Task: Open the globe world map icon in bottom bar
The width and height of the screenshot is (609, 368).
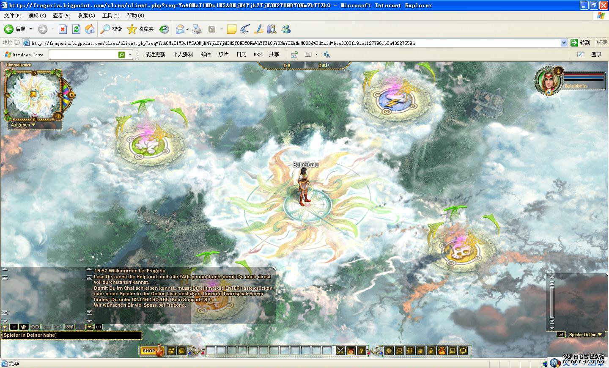Action: pos(389,351)
